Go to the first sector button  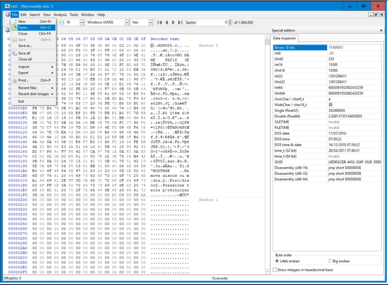tap(159, 23)
